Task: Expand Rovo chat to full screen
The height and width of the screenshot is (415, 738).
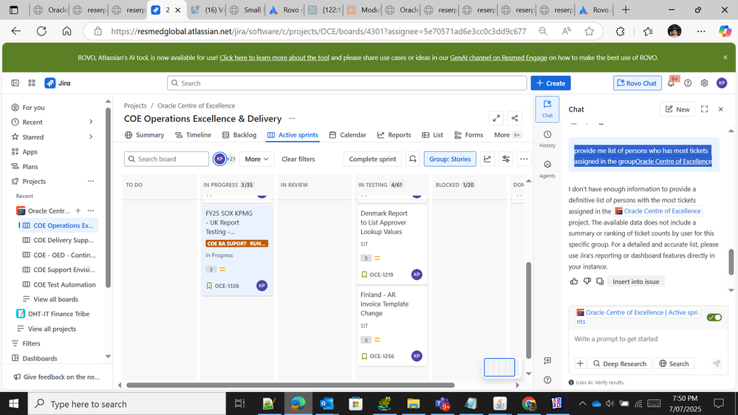Action: 704,109
